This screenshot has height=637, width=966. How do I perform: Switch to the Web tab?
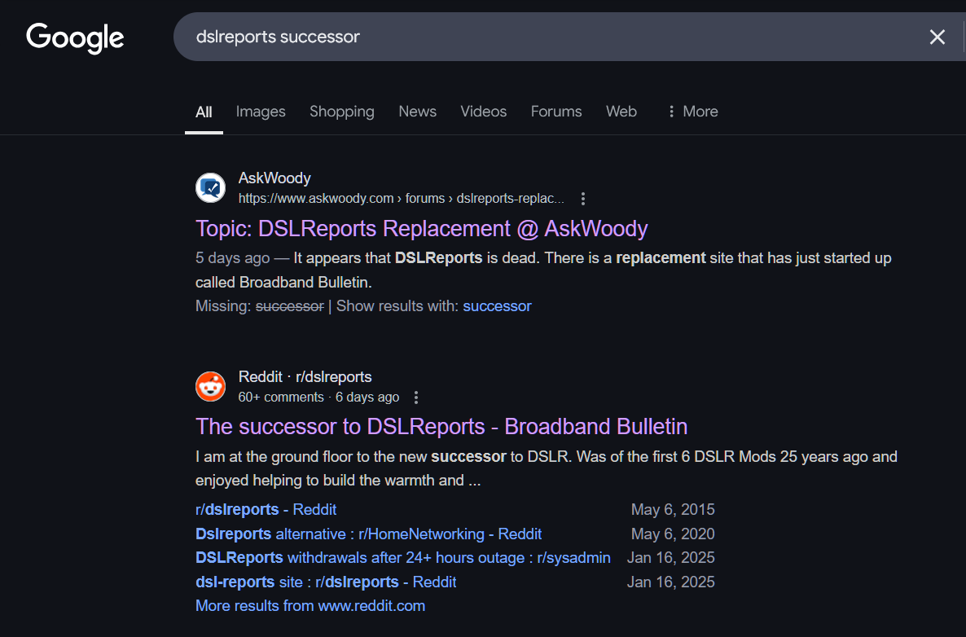coord(621,112)
